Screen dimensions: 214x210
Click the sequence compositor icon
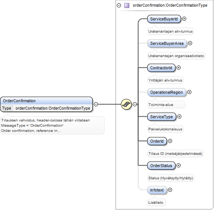[126, 104]
